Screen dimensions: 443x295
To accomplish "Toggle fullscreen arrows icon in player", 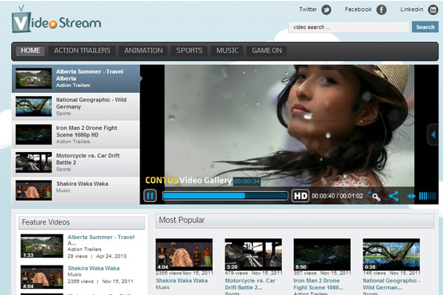I will coord(411,196).
